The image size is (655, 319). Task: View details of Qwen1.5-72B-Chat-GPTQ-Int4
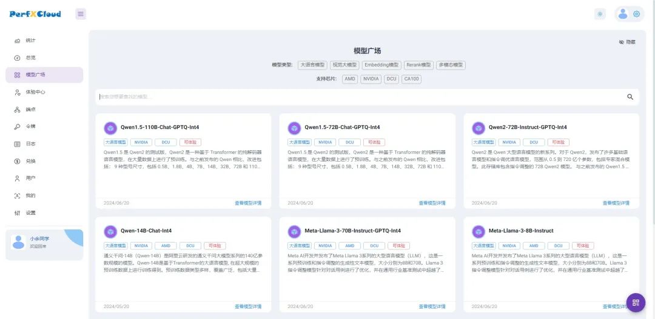[x=432, y=203]
